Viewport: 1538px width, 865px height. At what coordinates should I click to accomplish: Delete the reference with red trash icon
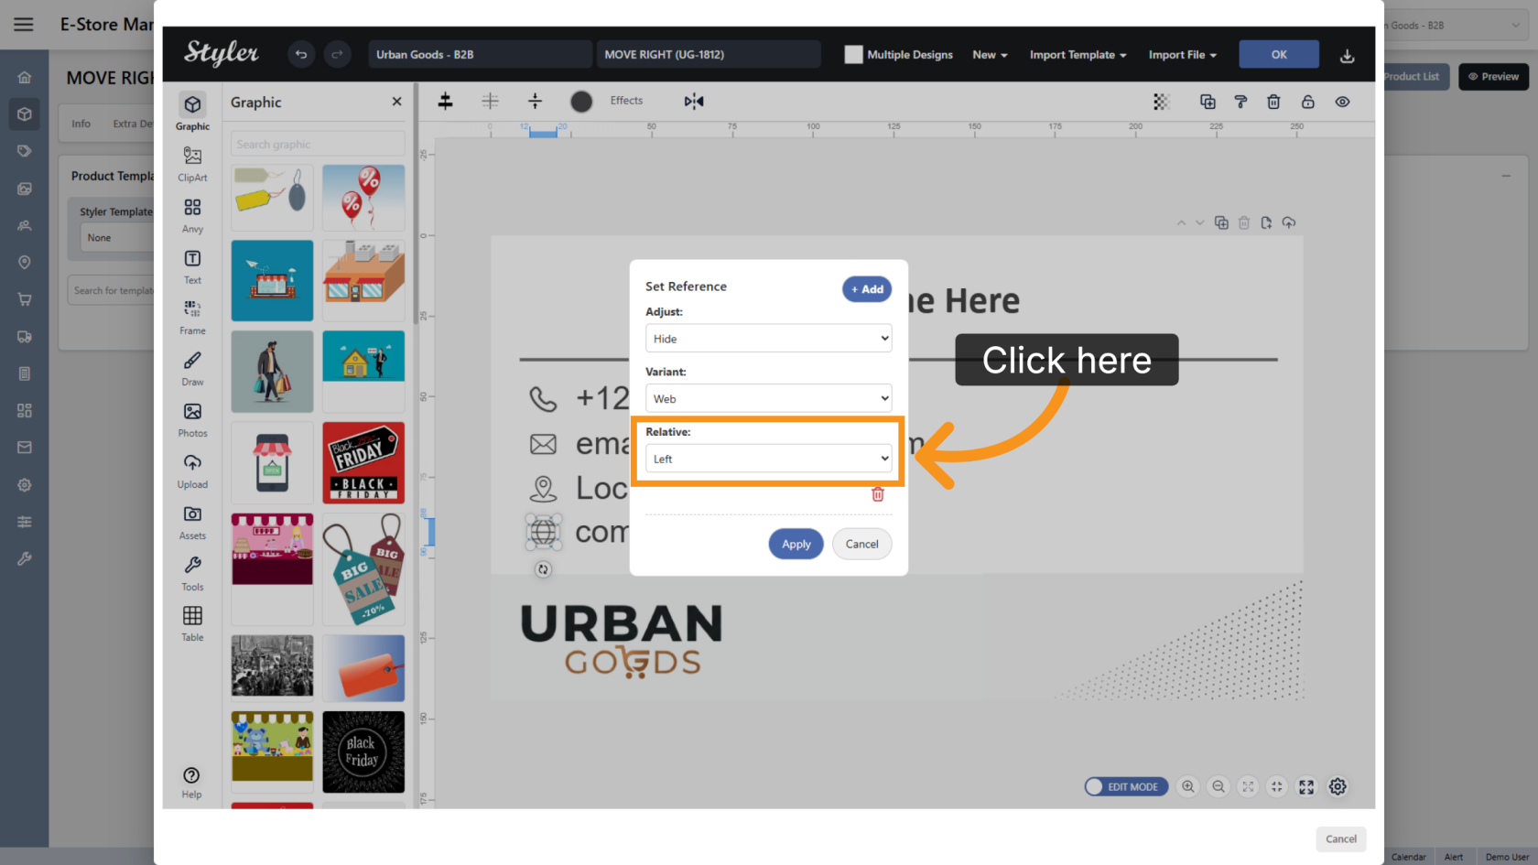[877, 494]
